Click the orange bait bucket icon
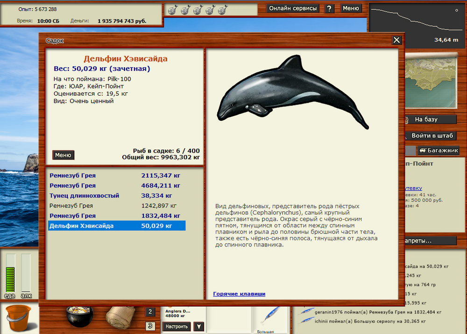467x334 pixels. (x=18, y=317)
